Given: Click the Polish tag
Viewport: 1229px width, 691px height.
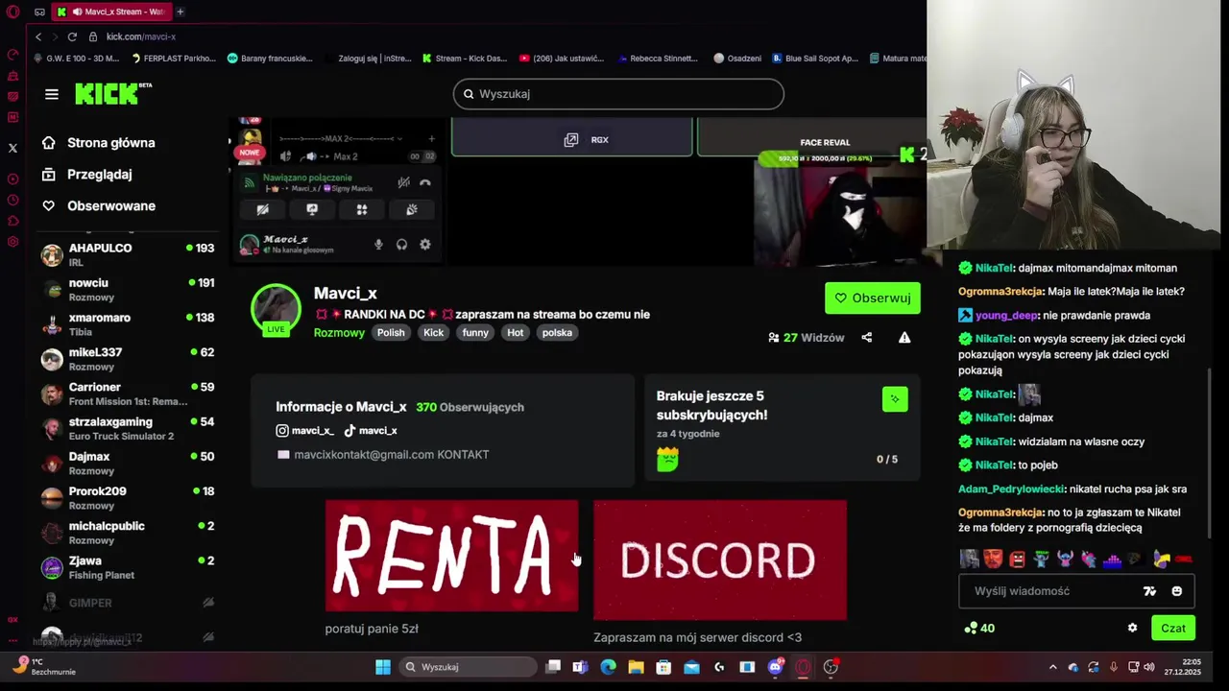Looking at the screenshot, I should click(391, 333).
